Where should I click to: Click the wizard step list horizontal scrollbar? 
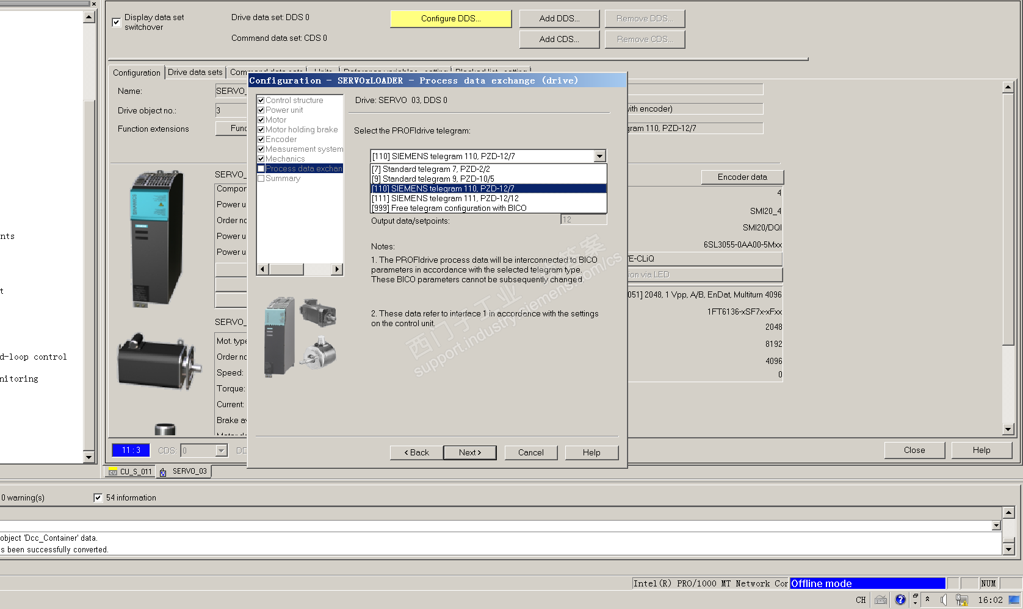(300, 269)
